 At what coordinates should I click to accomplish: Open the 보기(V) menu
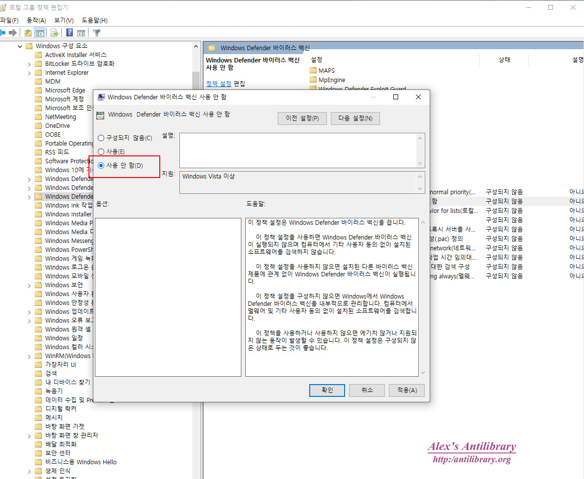(x=64, y=20)
